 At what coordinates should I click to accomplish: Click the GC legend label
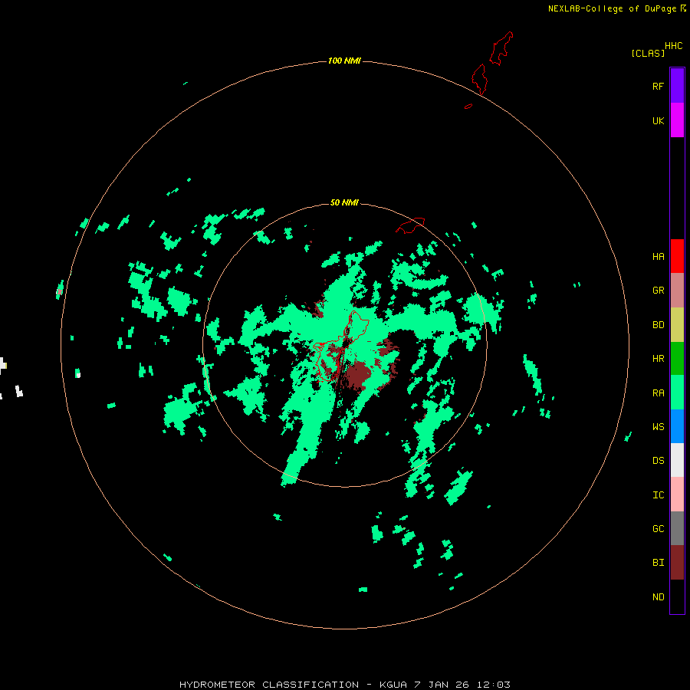658,529
